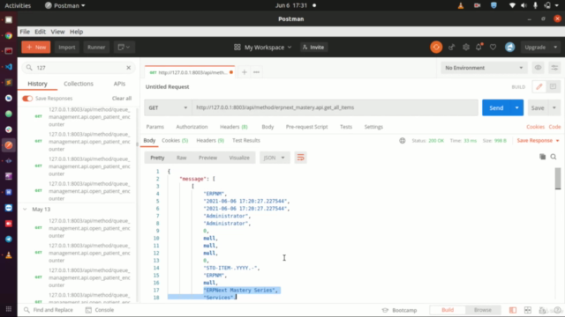Open the request Params tab
Image resolution: width=565 pixels, height=317 pixels.
point(155,127)
